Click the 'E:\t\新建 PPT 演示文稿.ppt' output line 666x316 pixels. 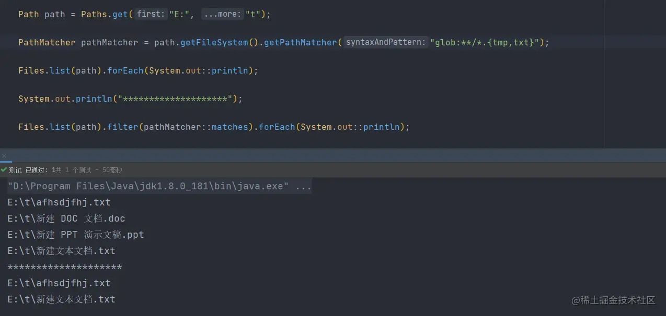76,235
